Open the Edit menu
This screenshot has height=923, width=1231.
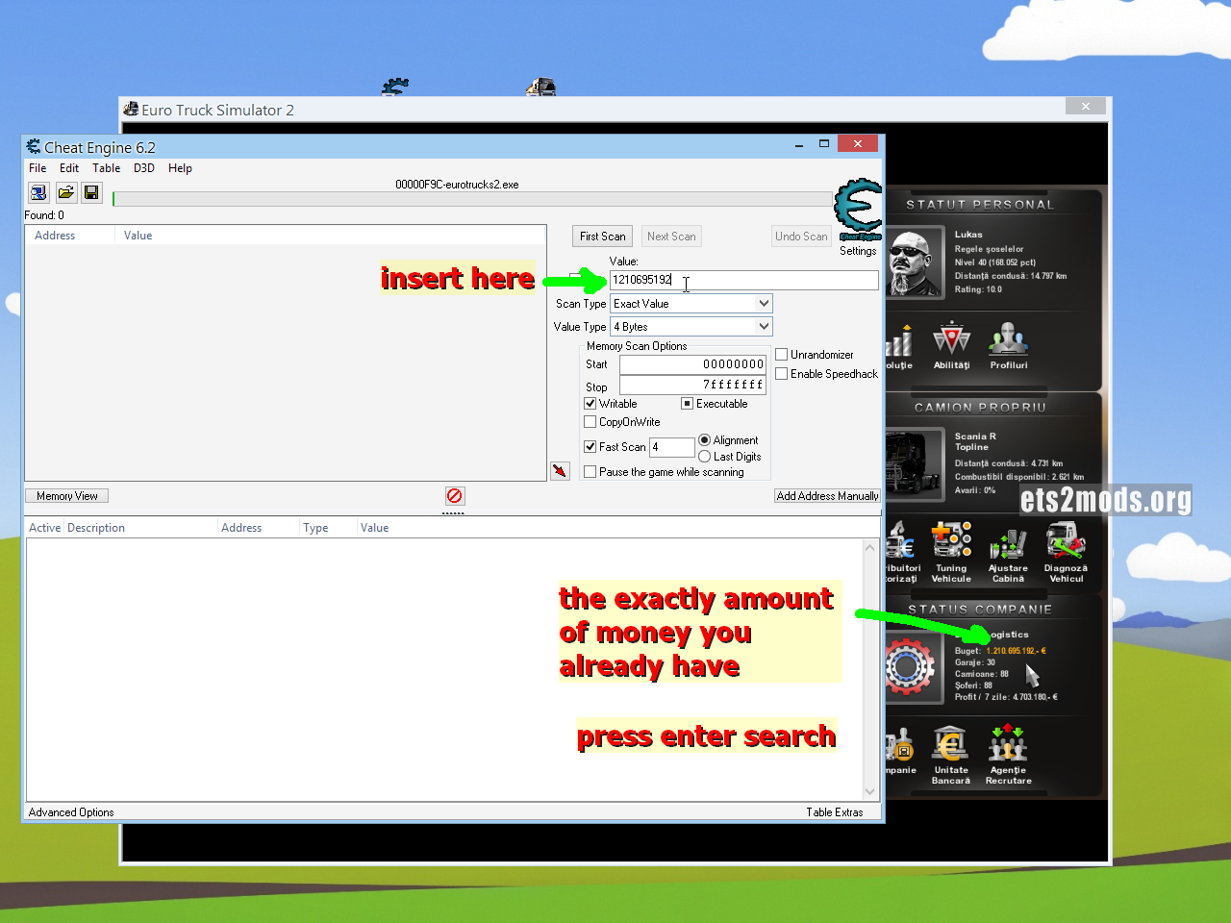[69, 168]
